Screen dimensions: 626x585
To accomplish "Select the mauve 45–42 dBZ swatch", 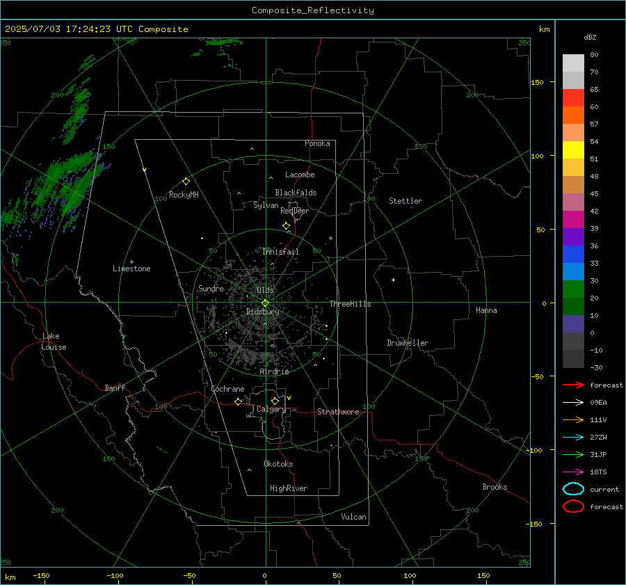I will point(573,202).
